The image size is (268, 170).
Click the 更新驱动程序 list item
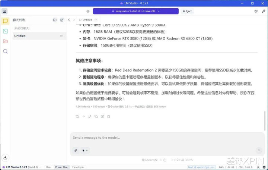pos(143,77)
